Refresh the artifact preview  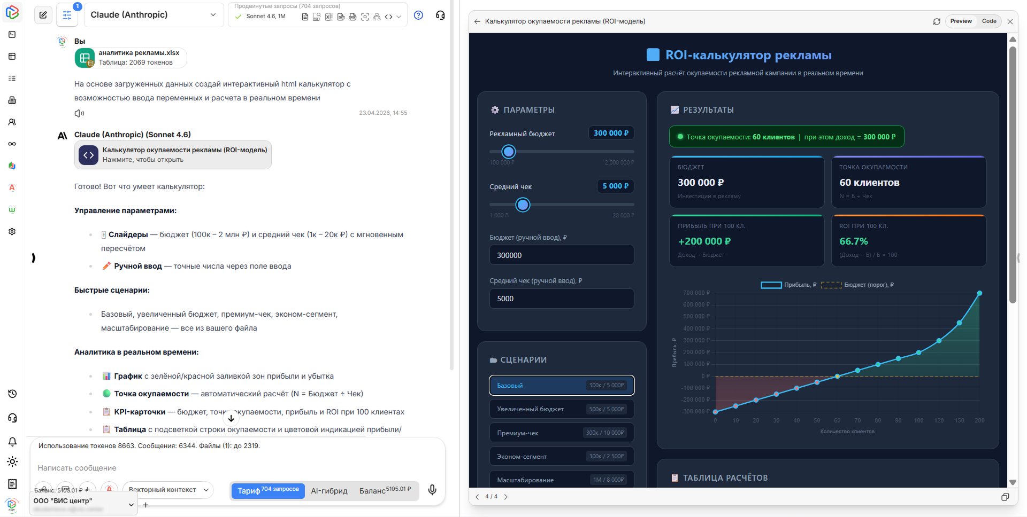[x=937, y=21]
